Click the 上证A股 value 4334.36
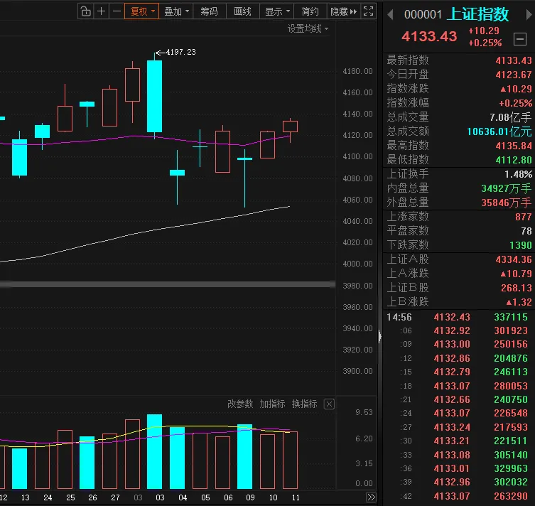The image size is (535, 506). point(514,259)
